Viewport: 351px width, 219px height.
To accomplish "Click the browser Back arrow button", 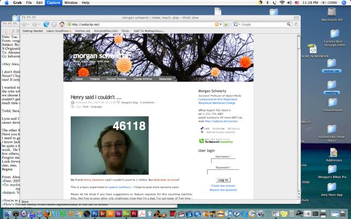I will point(24,24).
